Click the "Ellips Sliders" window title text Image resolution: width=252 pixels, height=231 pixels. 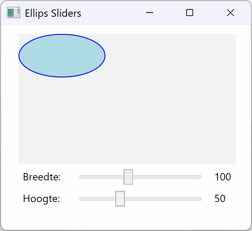(53, 13)
